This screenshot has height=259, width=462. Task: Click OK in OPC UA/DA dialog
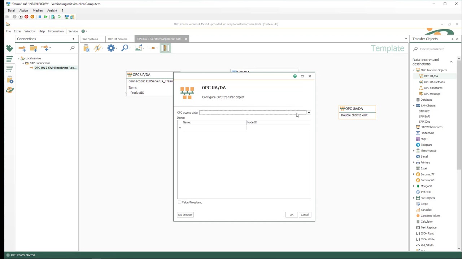(x=292, y=215)
